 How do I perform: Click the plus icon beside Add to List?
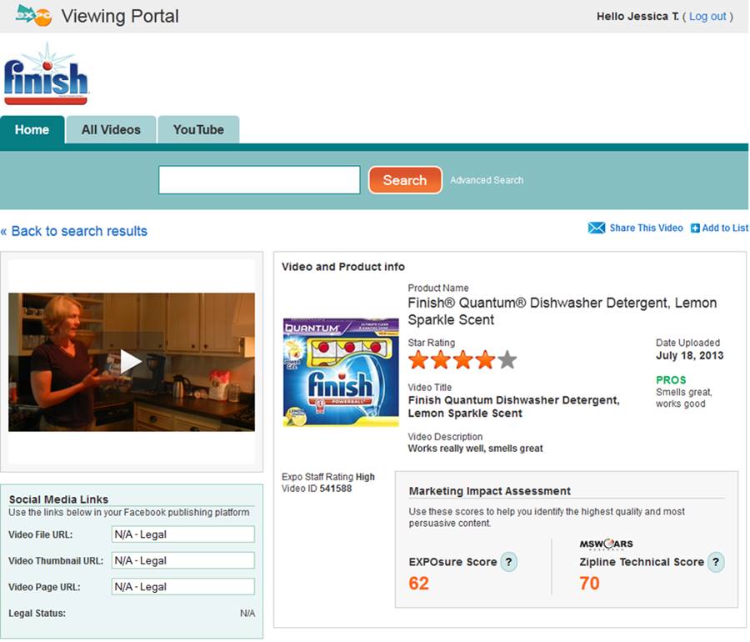click(x=695, y=228)
